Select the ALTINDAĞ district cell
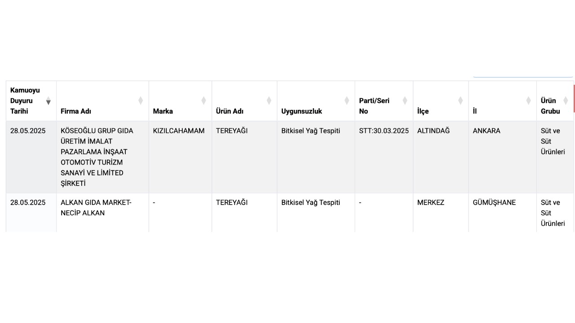575x323 pixels. click(x=441, y=157)
